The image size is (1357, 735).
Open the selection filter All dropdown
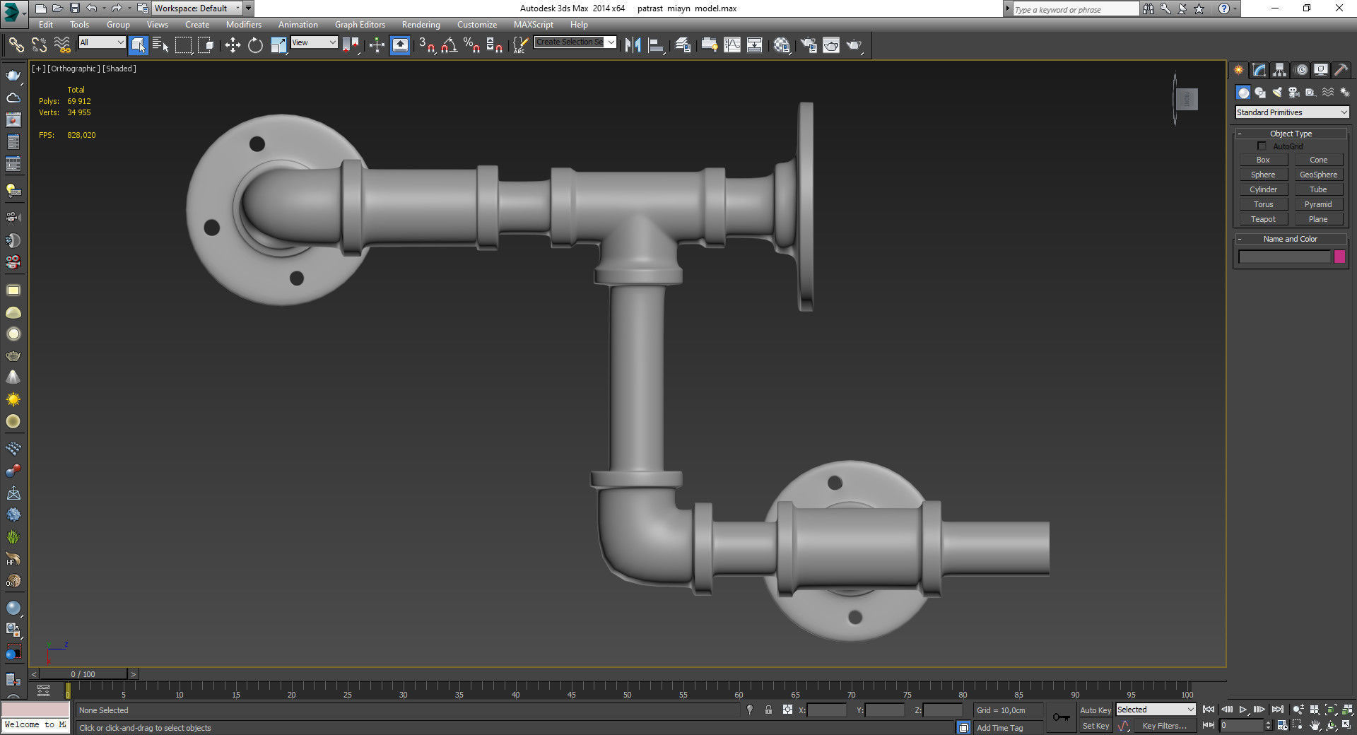click(x=101, y=42)
